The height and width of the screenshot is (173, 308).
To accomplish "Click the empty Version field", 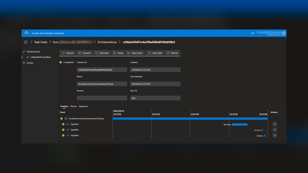I will click(102, 98).
